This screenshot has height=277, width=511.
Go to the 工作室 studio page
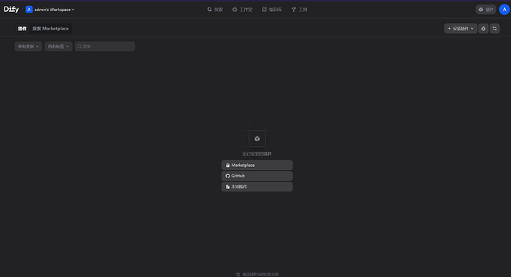(x=242, y=10)
